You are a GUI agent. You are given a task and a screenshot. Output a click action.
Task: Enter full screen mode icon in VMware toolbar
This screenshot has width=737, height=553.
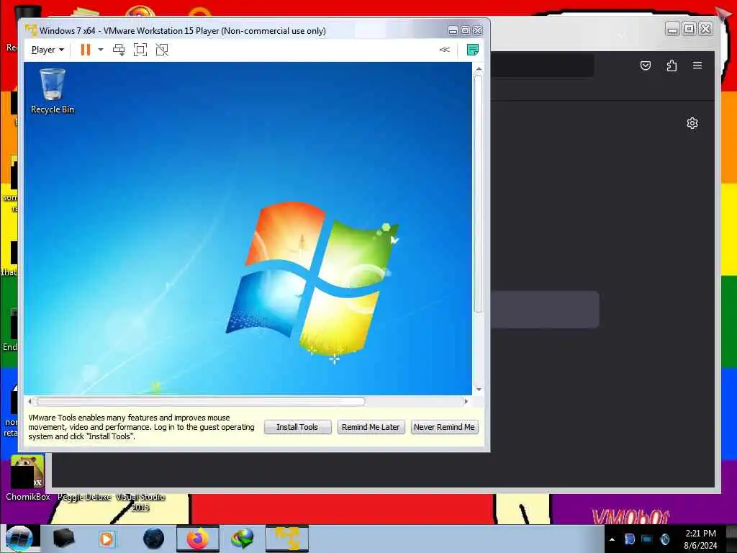140,50
